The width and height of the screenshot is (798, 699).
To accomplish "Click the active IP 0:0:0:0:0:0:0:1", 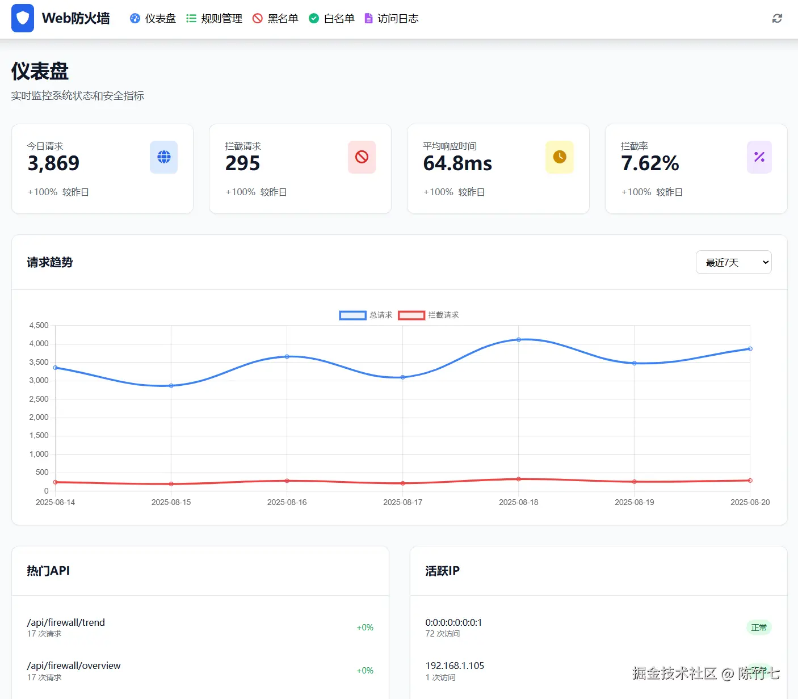I will point(453,622).
